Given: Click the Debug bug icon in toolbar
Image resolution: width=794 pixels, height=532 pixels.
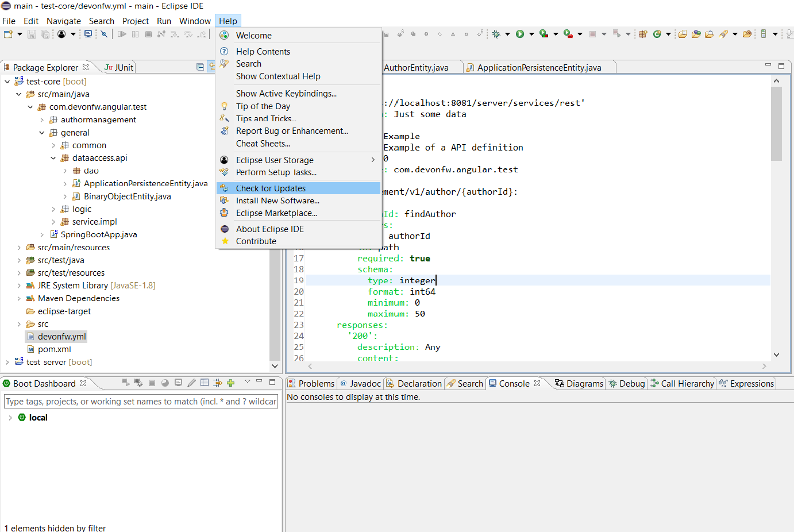Looking at the screenshot, I should (x=496, y=34).
